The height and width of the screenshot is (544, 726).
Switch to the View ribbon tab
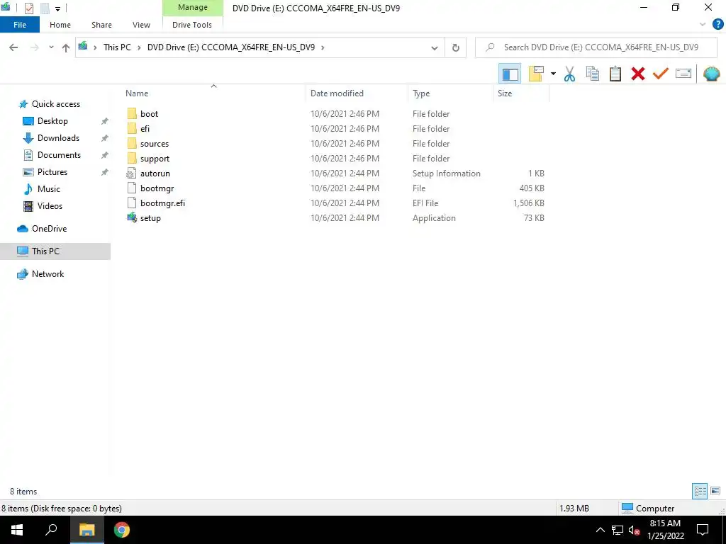coord(141,25)
